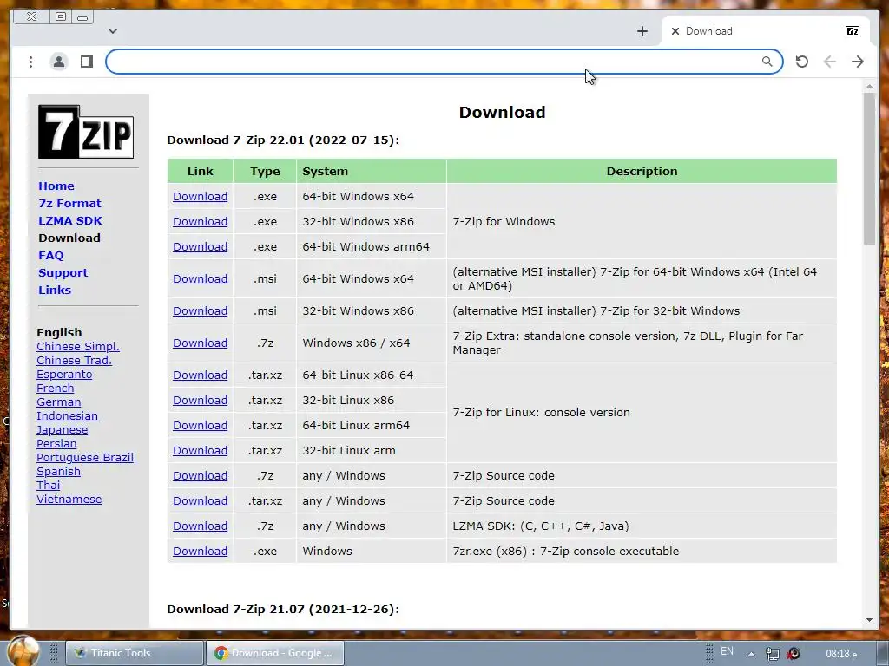
Task: Click the 7-ZIP logo image
Action: click(86, 132)
